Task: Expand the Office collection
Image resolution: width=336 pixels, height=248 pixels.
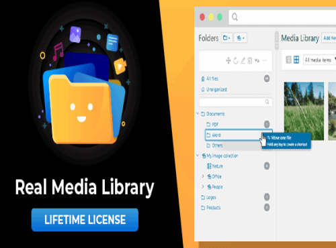Action: coord(203,176)
